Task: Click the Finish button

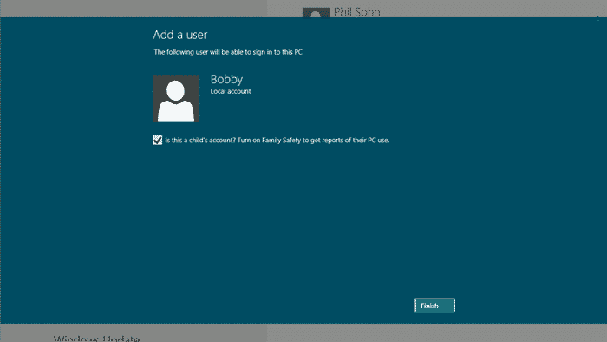Action: (x=434, y=306)
